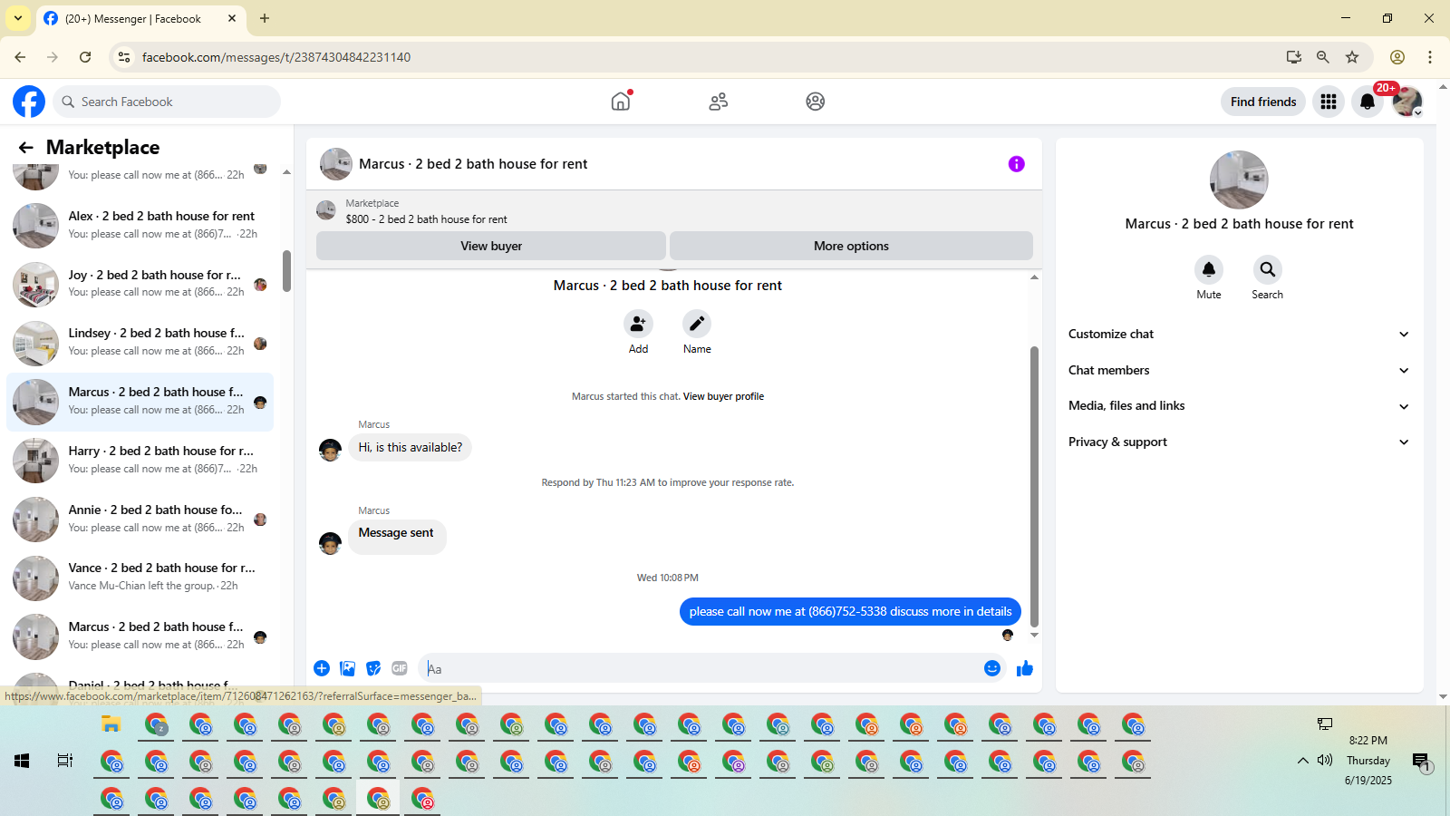1450x816 pixels.
Task: Open Vance 2 bed 2 bath conversation
Action: point(140,577)
